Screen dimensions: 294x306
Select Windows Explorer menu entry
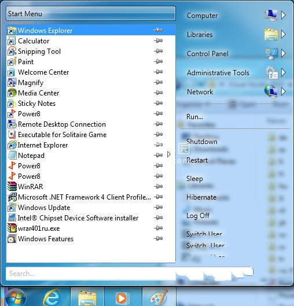click(91, 30)
